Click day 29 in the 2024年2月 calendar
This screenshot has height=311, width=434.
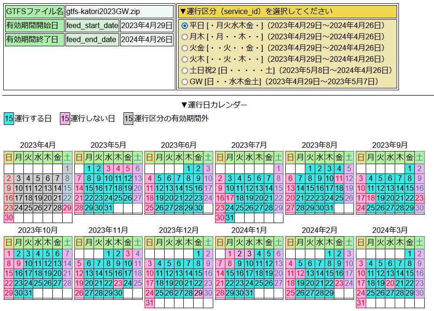pos(329,293)
